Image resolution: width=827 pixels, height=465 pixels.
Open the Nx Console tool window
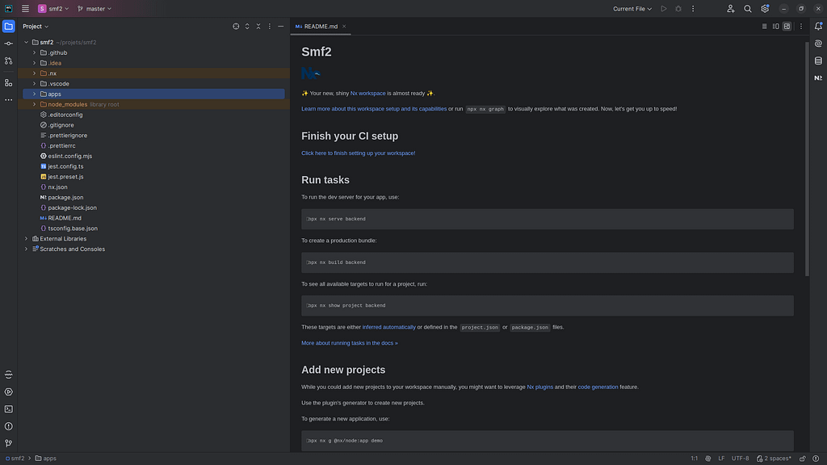(x=818, y=78)
